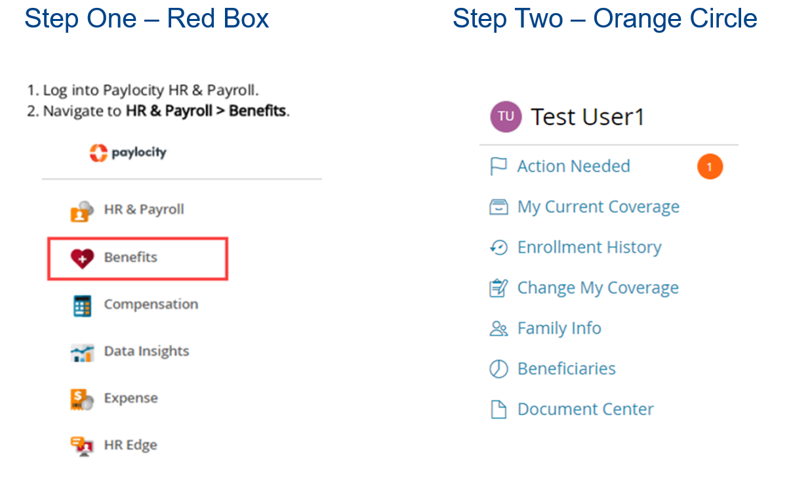Go to Beneficiaries

click(x=566, y=369)
